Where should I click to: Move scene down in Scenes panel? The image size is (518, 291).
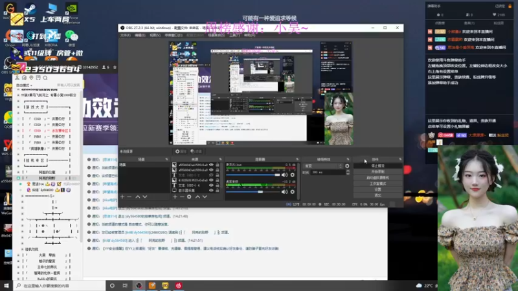[x=144, y=197]
